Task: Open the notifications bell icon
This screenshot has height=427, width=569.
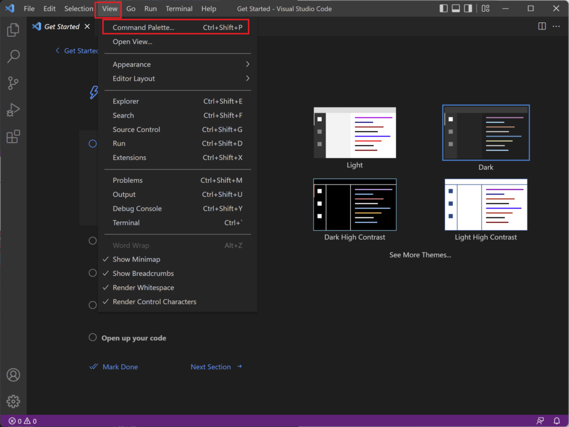Action: point(557,421)
